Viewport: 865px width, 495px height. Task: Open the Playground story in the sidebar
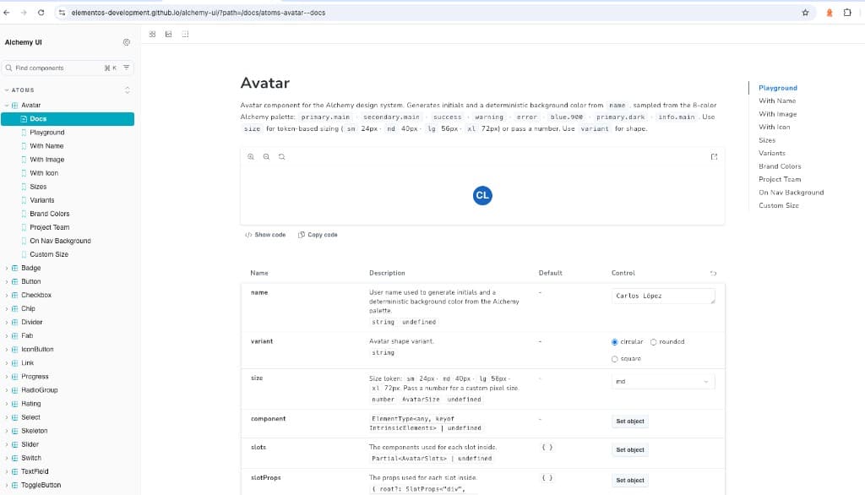point(47,133)
